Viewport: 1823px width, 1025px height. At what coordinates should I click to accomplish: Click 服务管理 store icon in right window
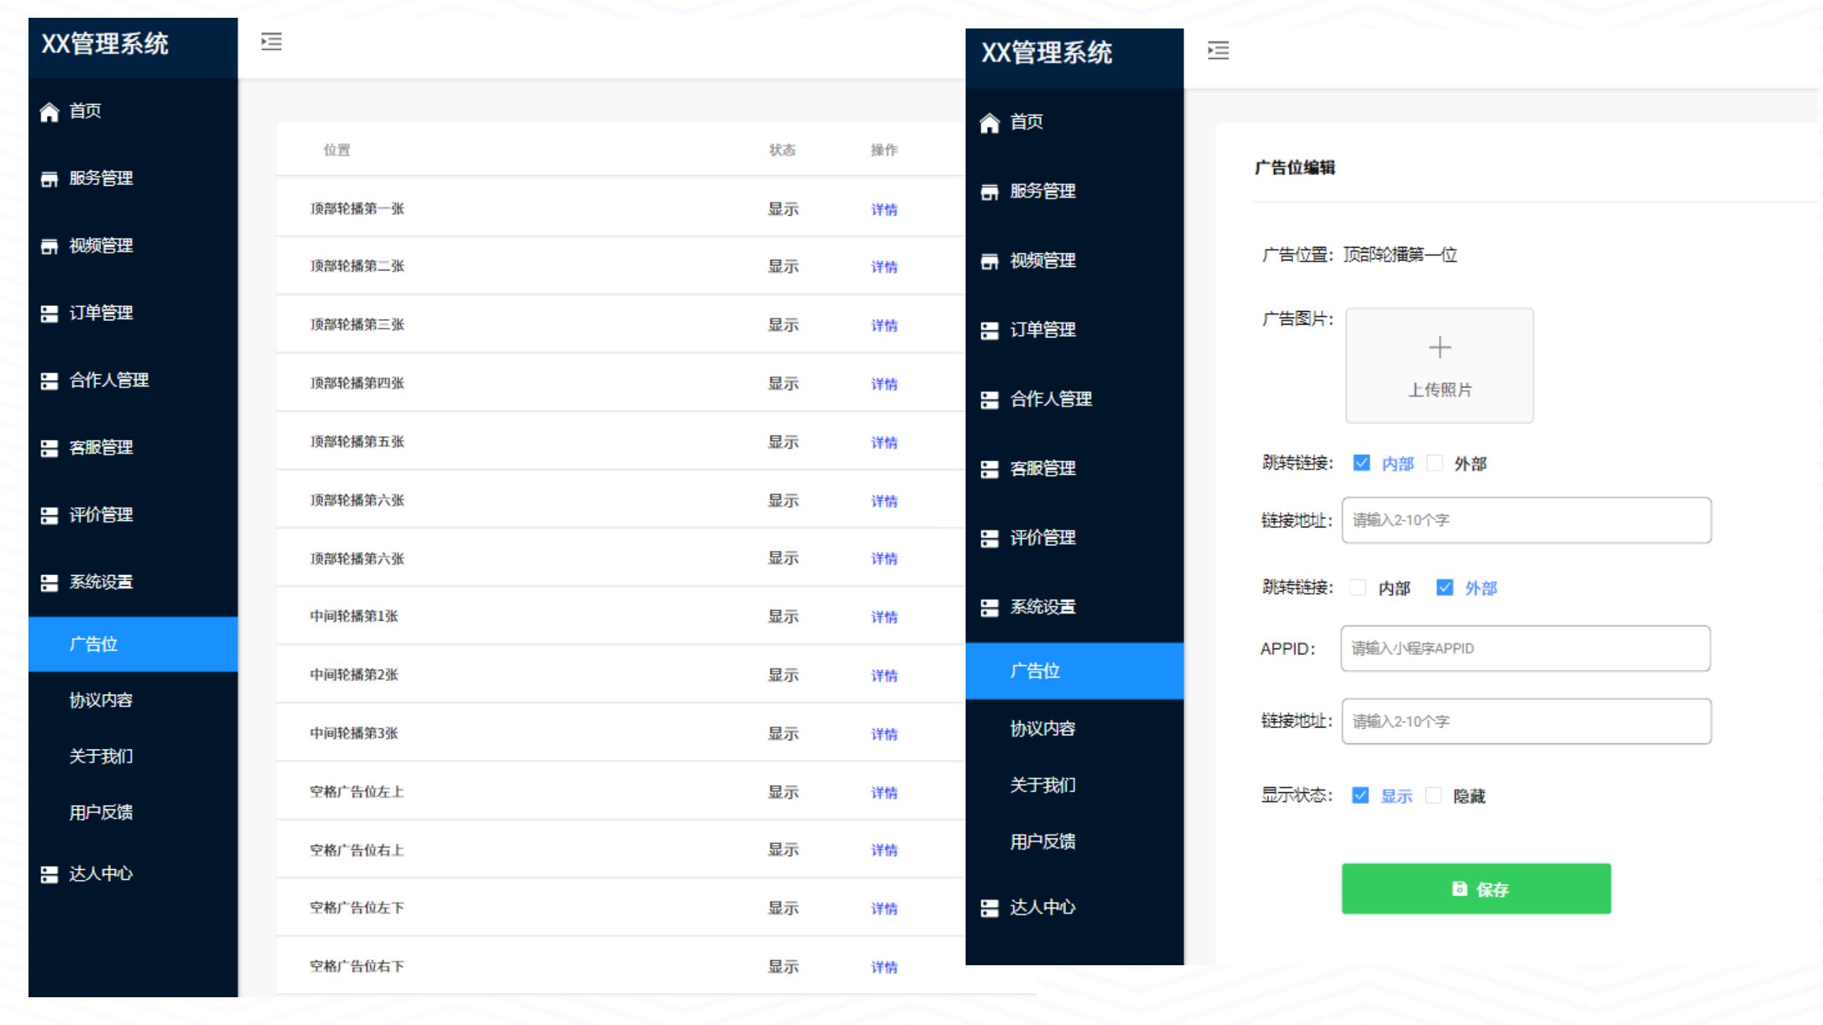pos(990,191)
